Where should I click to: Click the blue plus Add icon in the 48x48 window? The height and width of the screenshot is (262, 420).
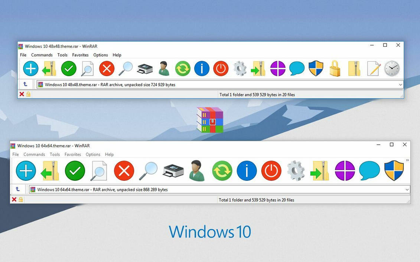click(x=30, y=69)
